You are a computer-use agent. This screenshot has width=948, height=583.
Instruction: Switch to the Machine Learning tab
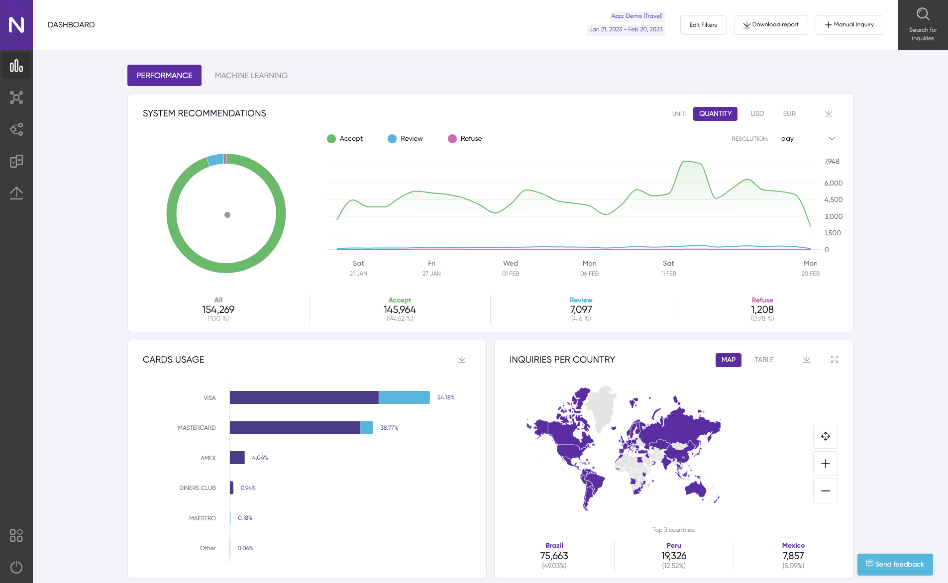point(251,76)
